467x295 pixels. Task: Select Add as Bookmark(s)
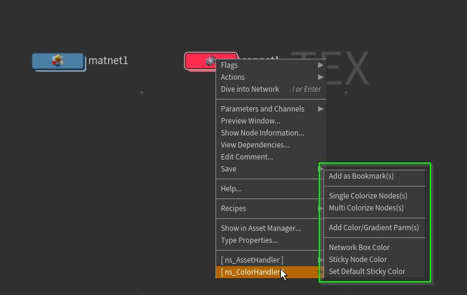point(361,176)
